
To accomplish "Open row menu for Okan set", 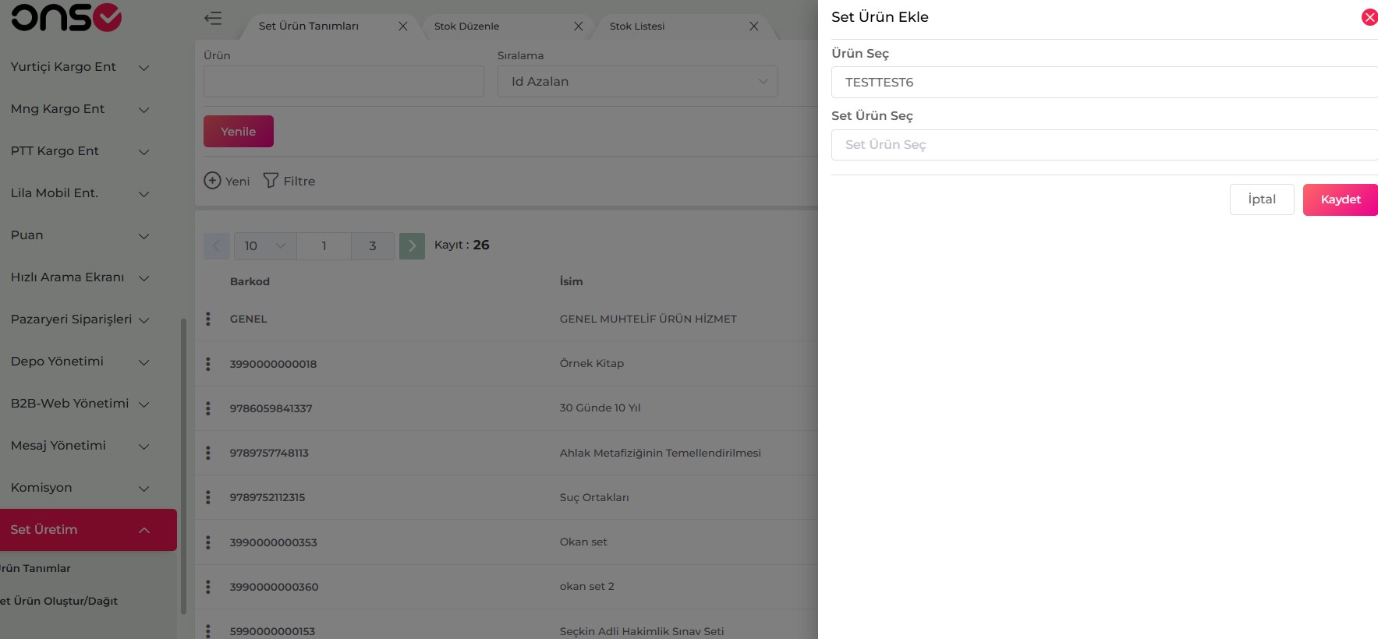I will (208, 542).
